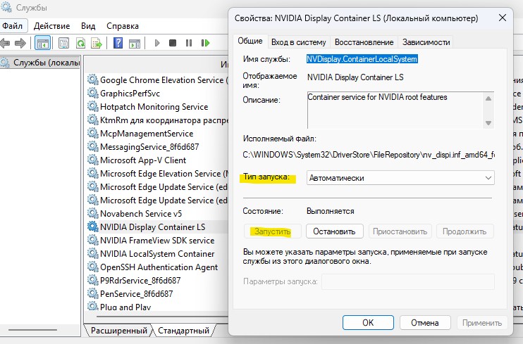The height and width of the screenshot is (344, 523).
Task: Click the Stop service square icon
Action: (173, 43)
